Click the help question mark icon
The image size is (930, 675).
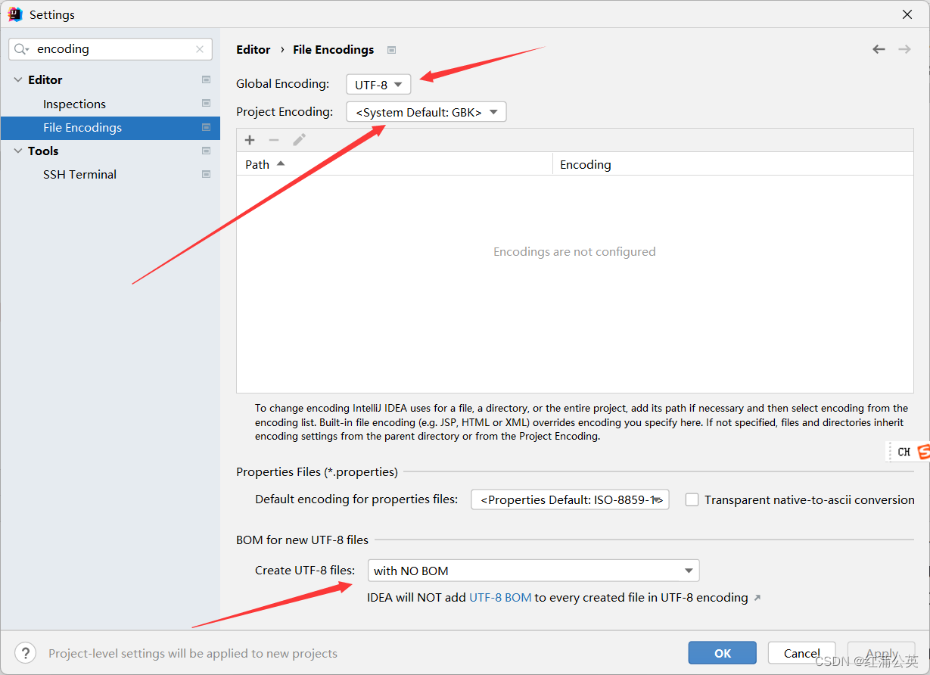[x=25, y=653]
